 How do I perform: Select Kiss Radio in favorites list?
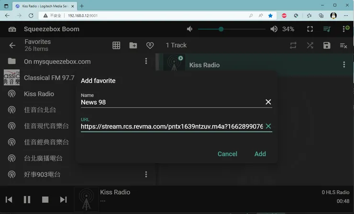pos(39,94)
